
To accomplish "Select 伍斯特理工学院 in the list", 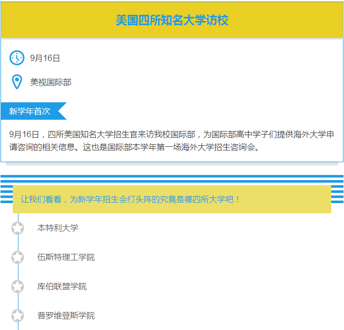I will pos(66,257).
